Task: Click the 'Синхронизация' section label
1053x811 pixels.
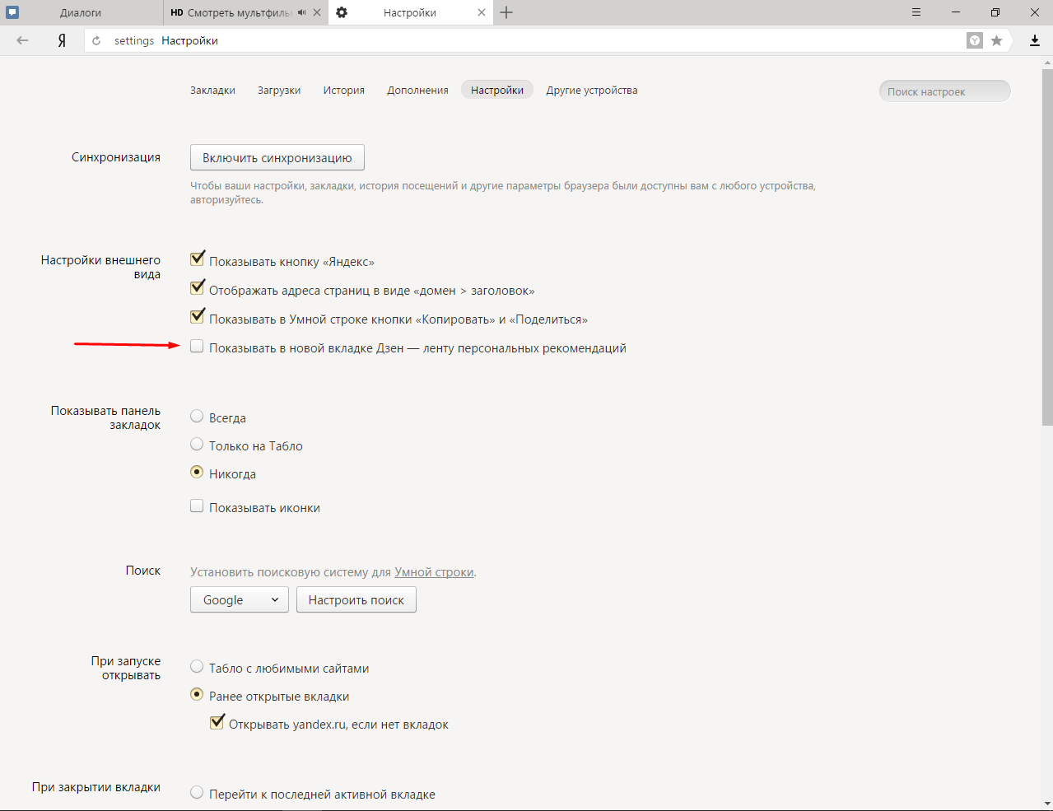Action: tap(116, 157)
